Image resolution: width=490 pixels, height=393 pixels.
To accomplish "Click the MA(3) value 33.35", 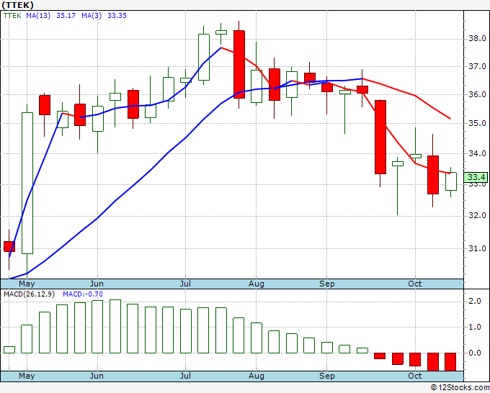I will click(x=117, y=15).
